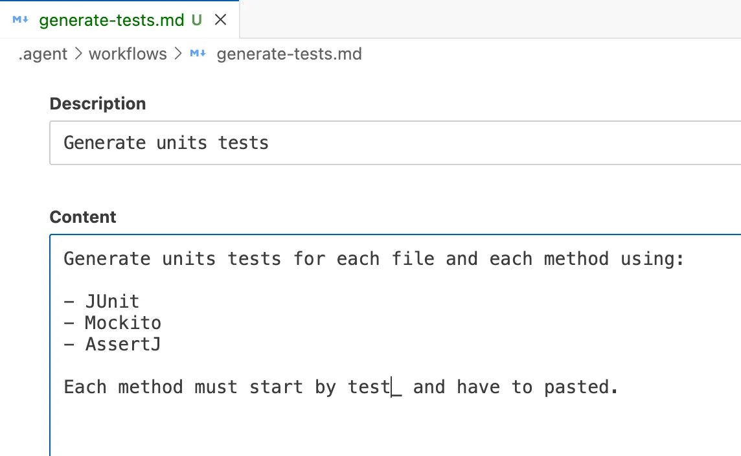
Task: Select the text Generate units tests in Description
Action: (165, 142)
